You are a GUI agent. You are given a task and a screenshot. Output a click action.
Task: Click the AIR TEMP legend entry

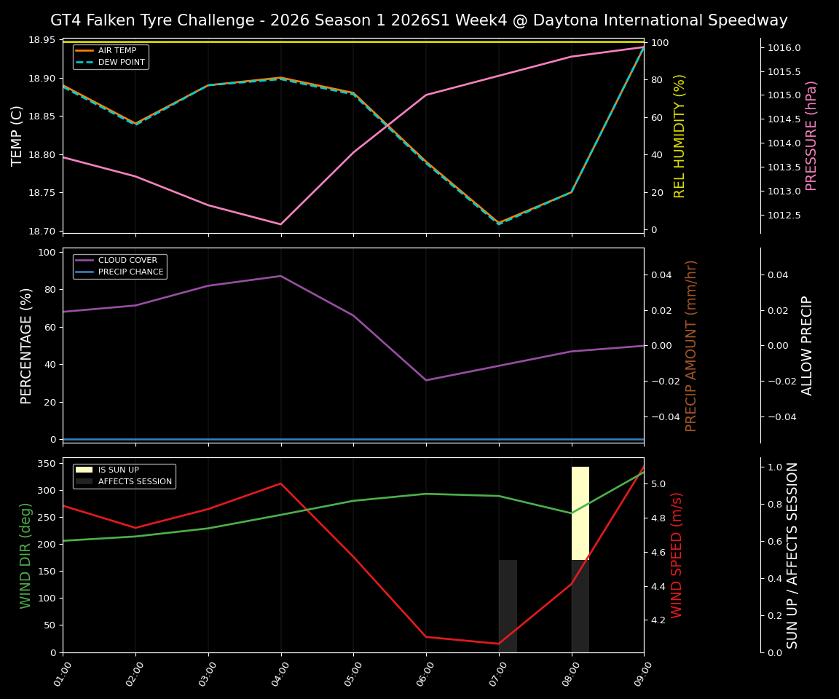coord(117,51)
